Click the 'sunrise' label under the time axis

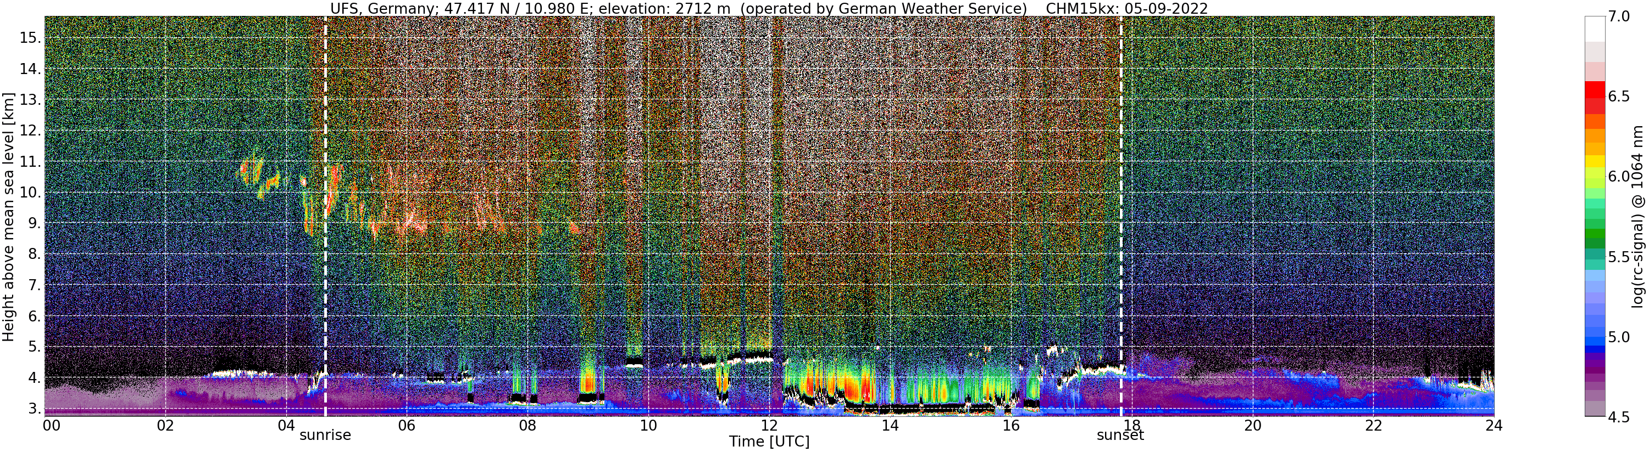[x=325, y=436]
